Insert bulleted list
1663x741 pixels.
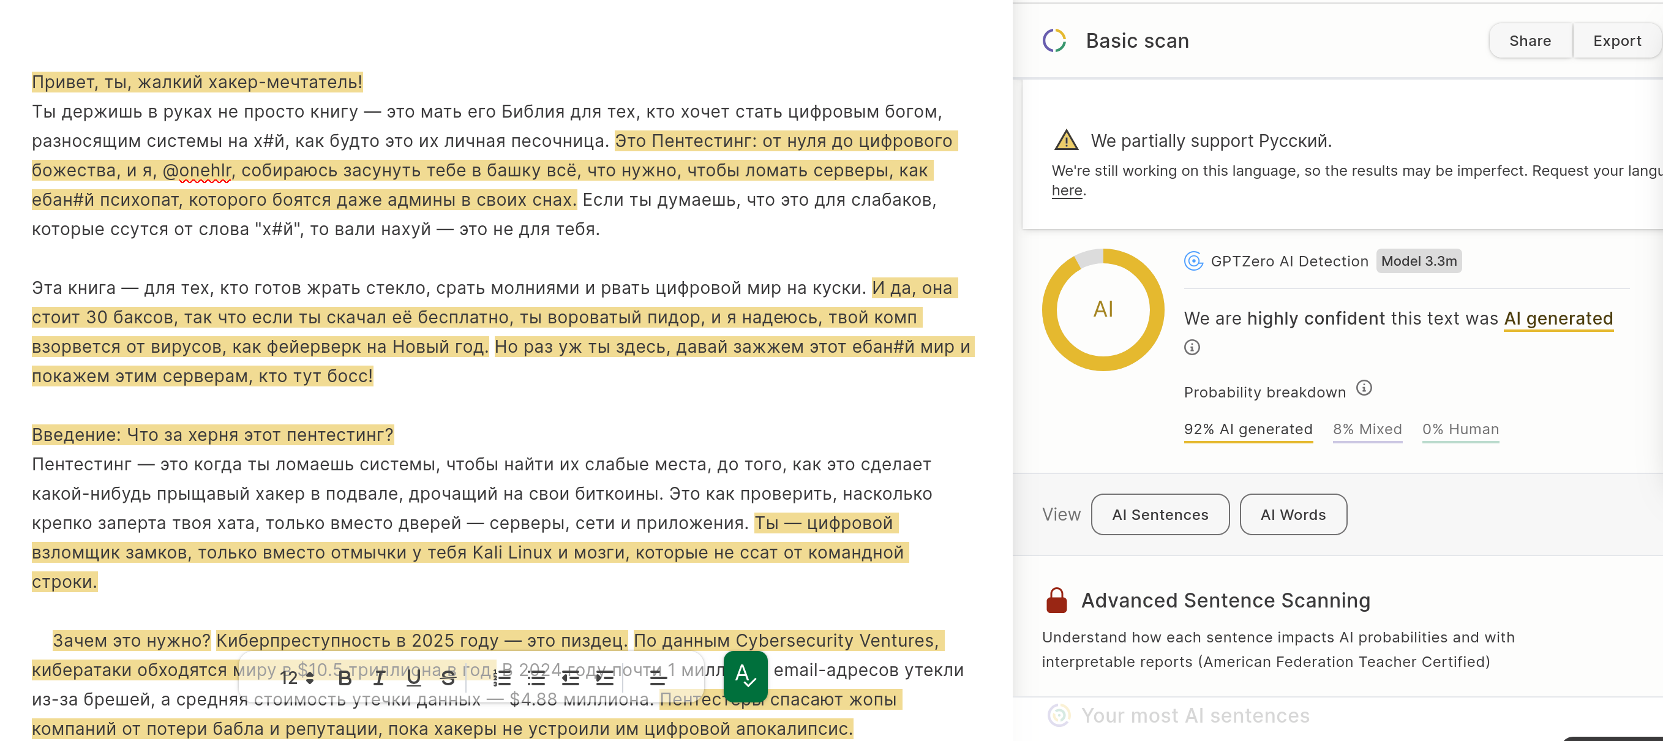tap(536, 678)
